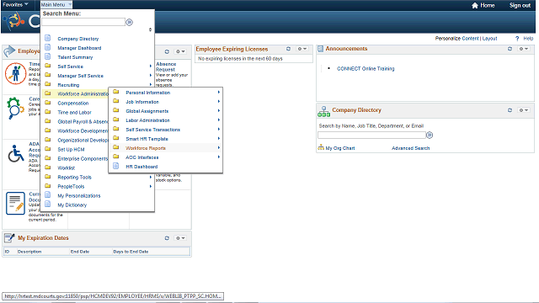Expand the Reporting Tools submenu arrow
The image size is (539, 303).
coord(151,177)
